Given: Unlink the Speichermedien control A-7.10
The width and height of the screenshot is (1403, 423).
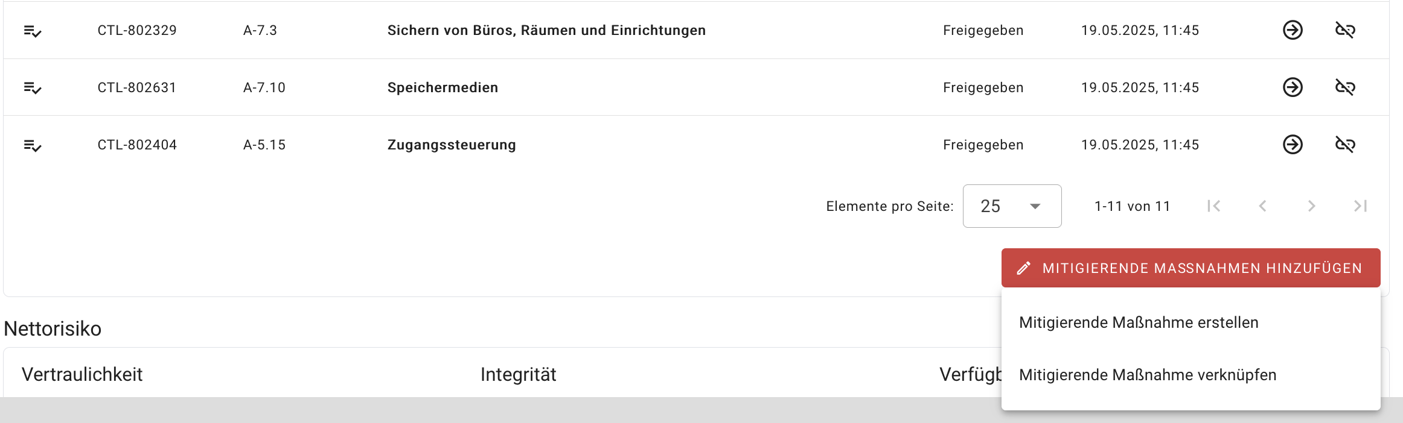Looking at the screenshot, I should 1345,87.
